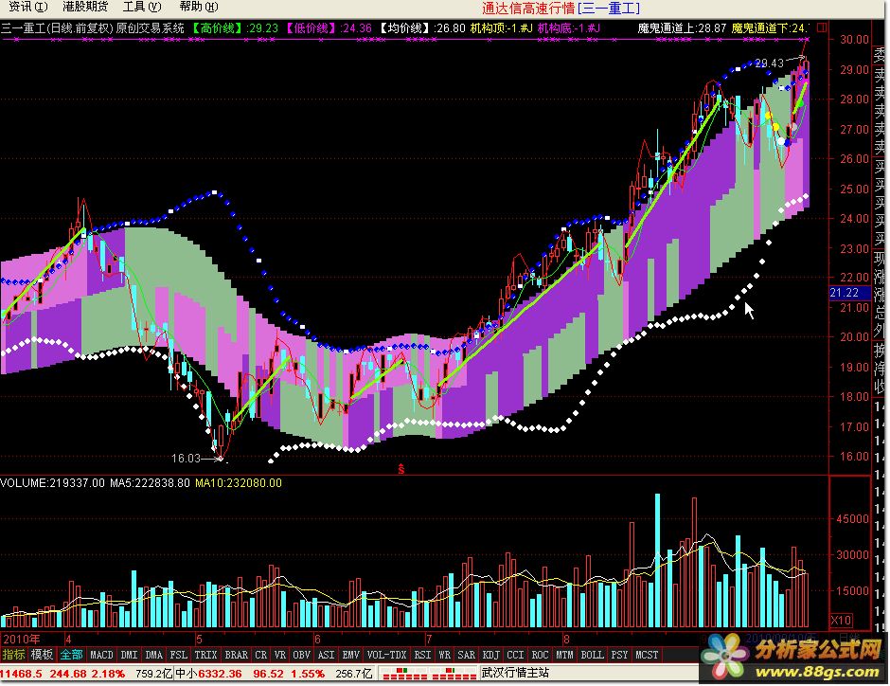
Task: Select the MTM indicator tab
Action: [x=564, y=655]
